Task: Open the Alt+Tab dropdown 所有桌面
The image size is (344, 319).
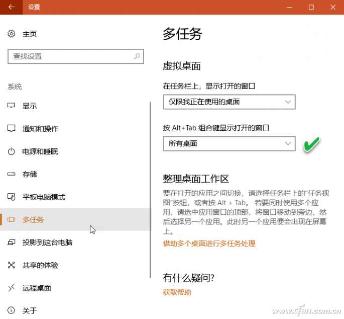Action: [x=230, y=143]
